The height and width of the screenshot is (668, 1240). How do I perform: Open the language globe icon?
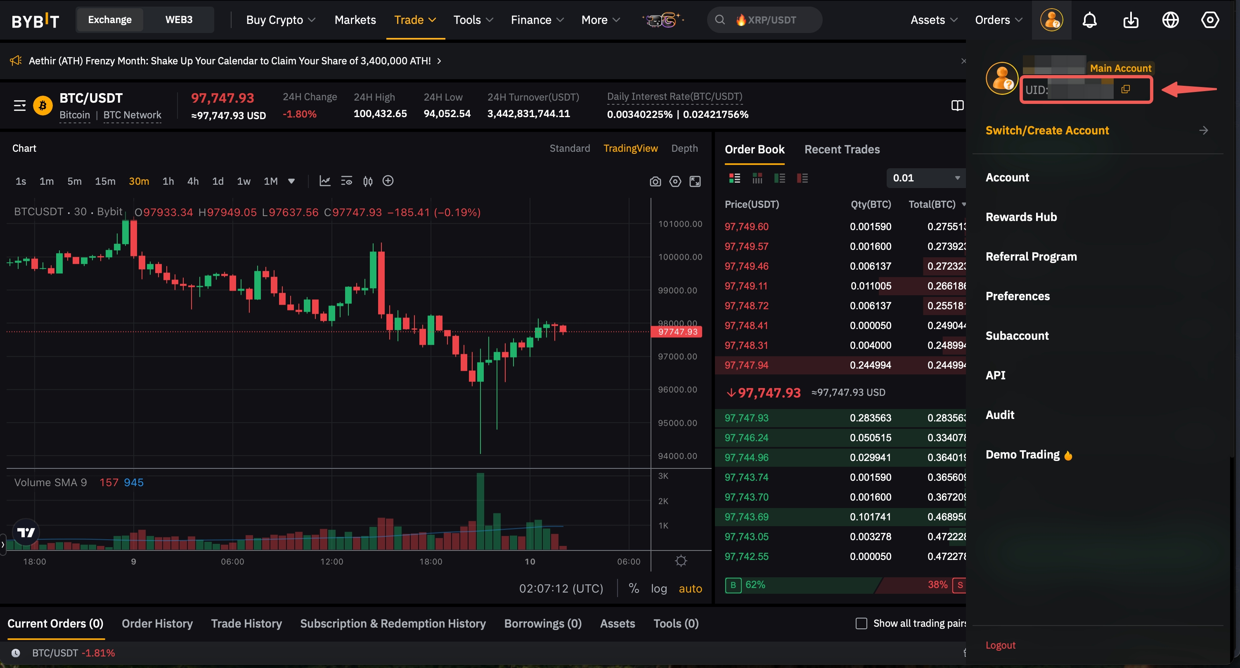(x=1170, y=20)
